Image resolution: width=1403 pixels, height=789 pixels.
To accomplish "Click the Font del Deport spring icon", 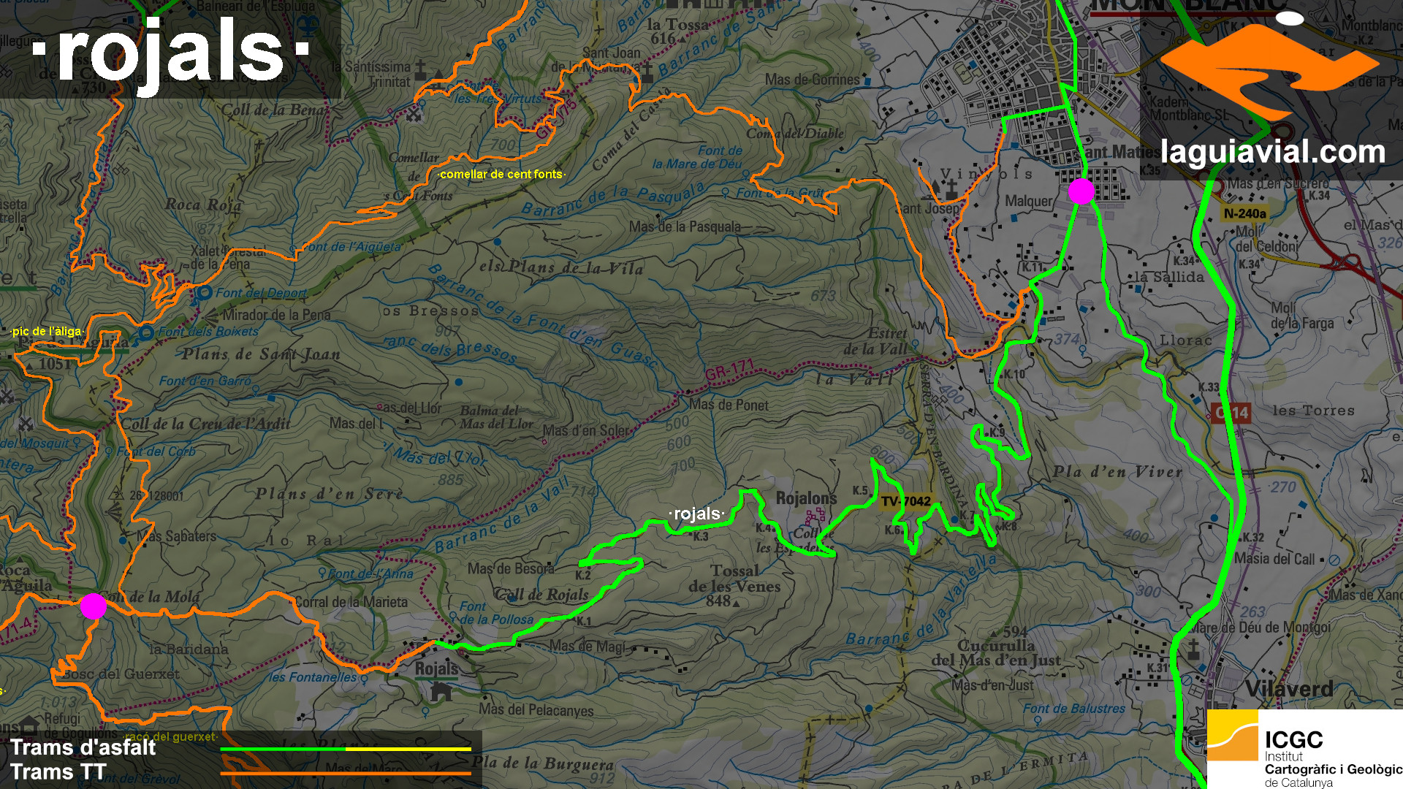I will pos(204,293).
